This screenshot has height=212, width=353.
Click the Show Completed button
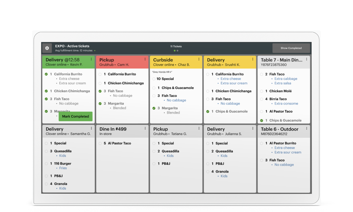tap(291, 48)
